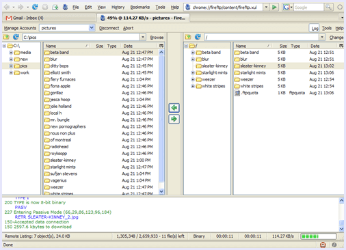Refresh the local directory listing

[x=16, y=37]
